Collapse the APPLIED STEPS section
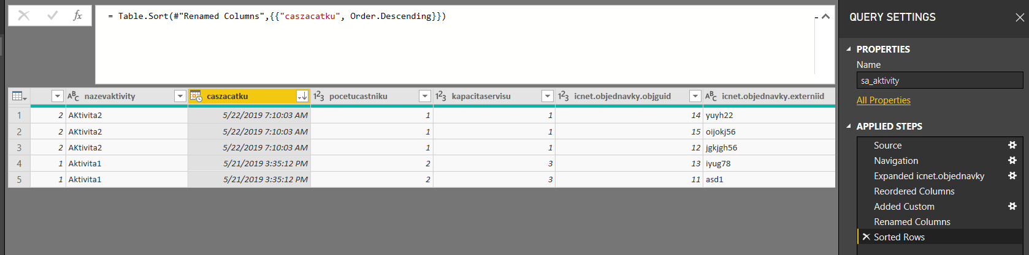This screenshot has height=255, width=1029. point(849,127)
